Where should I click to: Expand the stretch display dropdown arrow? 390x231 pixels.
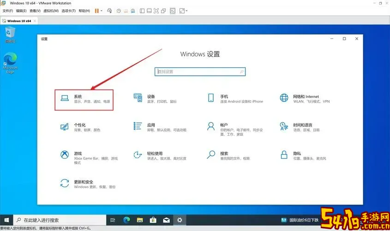click(x=186, y=11)
